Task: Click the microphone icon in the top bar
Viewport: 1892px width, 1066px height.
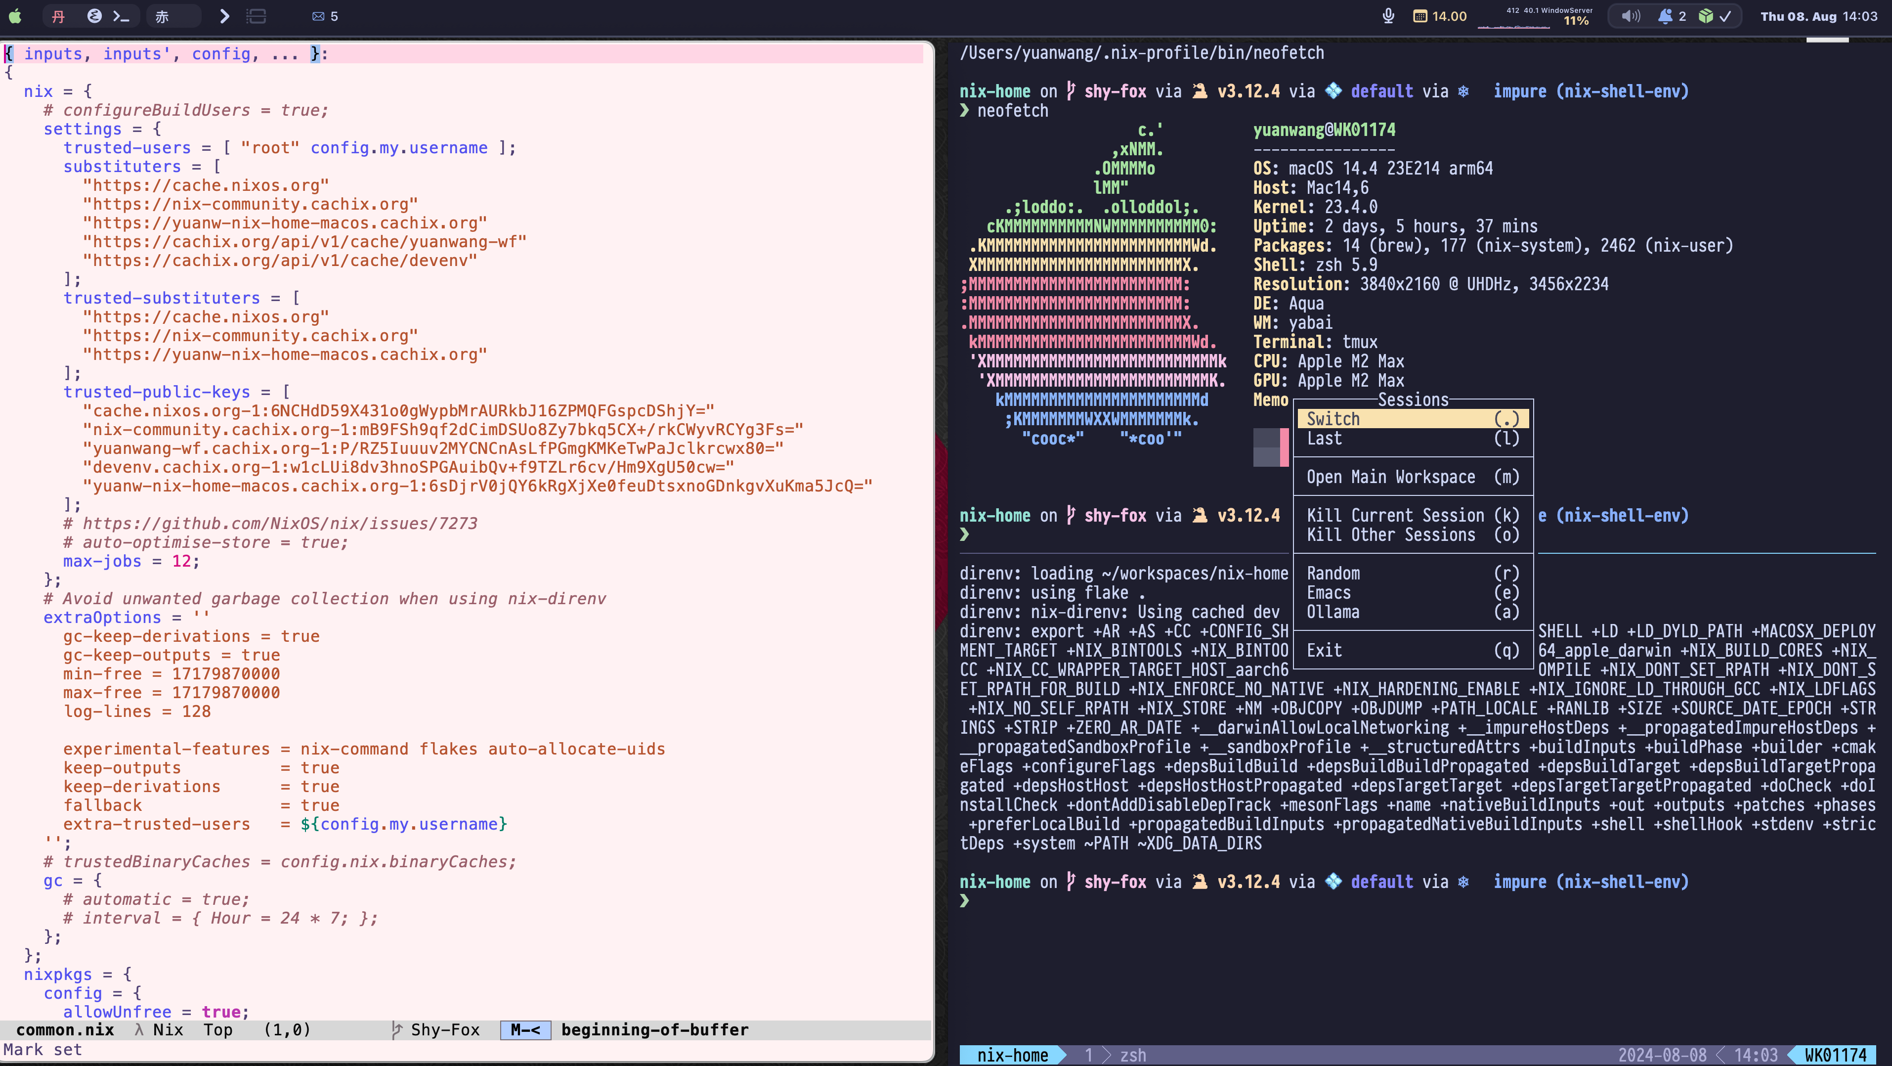Action: tap(1388, 15)
